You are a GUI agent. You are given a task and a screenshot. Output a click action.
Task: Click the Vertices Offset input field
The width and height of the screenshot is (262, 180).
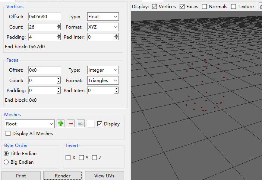tap(44, 17)
